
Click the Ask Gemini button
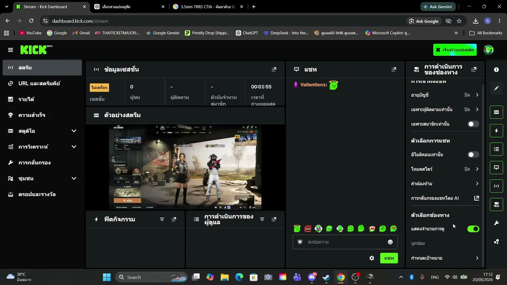438,7
